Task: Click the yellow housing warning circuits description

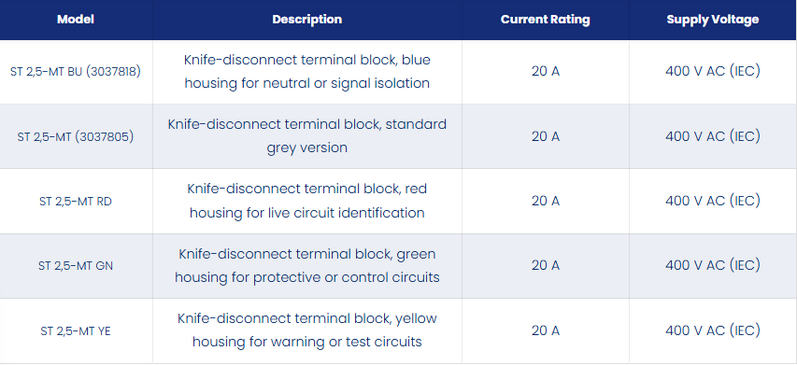Action: coord(307,330)
